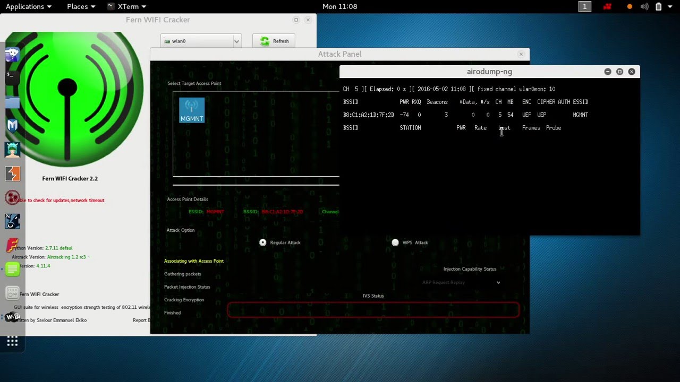Click the 'Finished' status text

(173, 313)
